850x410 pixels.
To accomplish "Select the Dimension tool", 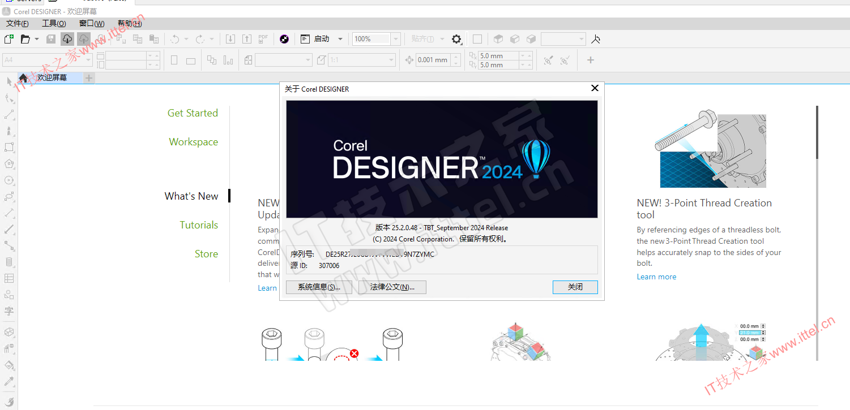I will [9, 213].
